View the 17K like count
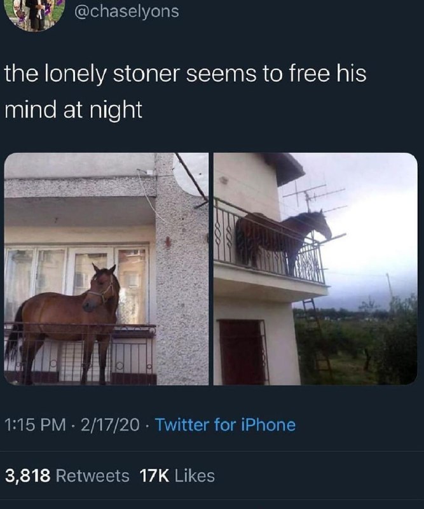 tap(154, 476)
